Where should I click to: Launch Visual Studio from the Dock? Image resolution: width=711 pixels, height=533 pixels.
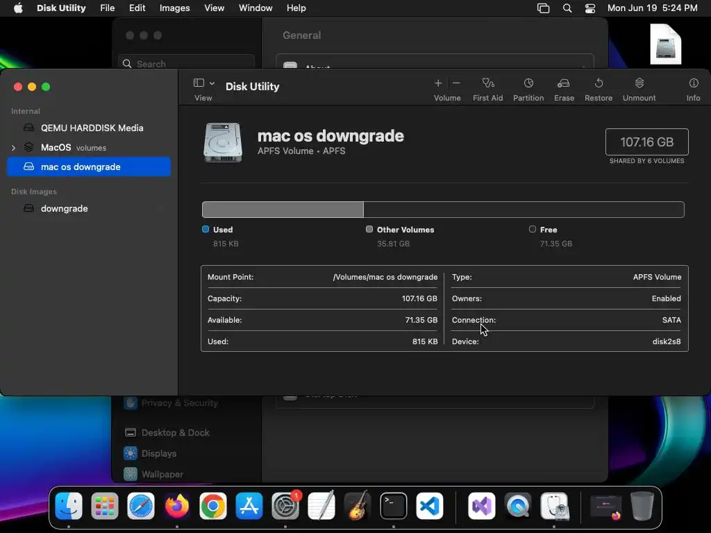pyautogui.click(x=482, y=506)
